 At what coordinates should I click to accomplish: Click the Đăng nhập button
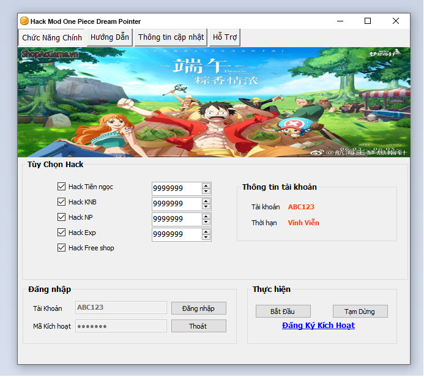pyautogui.click(x=199, y=308)
